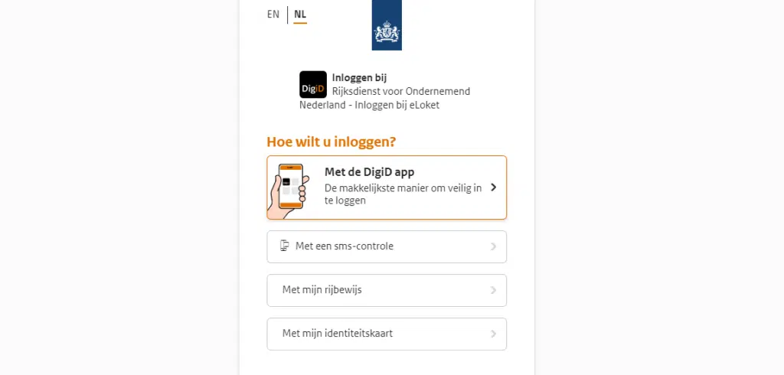This screenshot has width=784, height=375.
Task: Click the phone illustration for DigiD app
Action: [290, 187]
